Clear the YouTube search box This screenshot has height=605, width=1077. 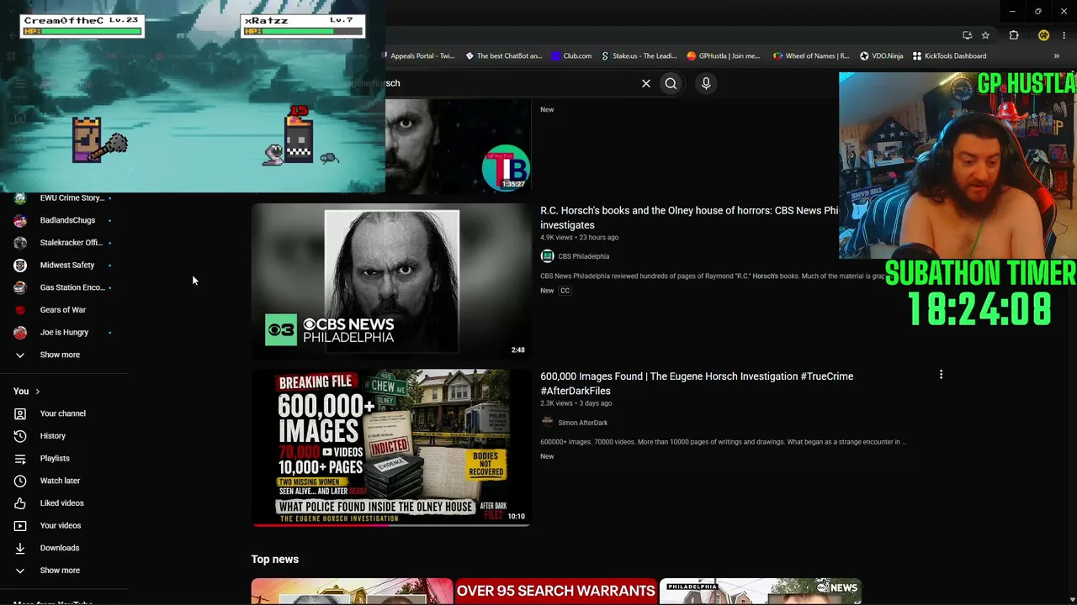click(646, 83)
